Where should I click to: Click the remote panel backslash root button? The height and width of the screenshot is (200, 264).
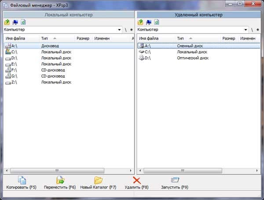[252, 30]
